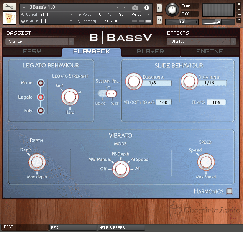Show instrument info icon
This screenshot has height=232, width=243.
tap(147, 7)
